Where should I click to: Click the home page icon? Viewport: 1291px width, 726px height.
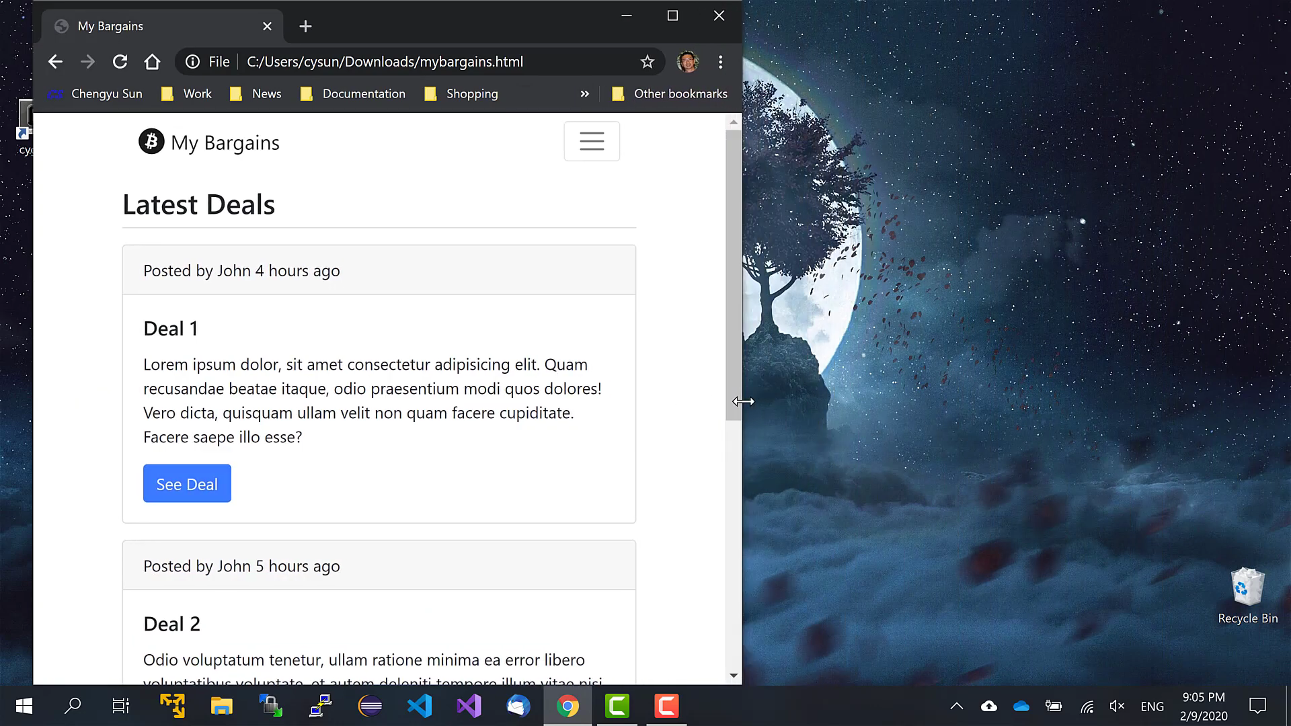pos(153,62)
